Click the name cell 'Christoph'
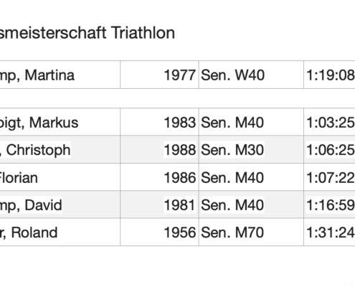The image size is (355, 287). pos(60,150)
